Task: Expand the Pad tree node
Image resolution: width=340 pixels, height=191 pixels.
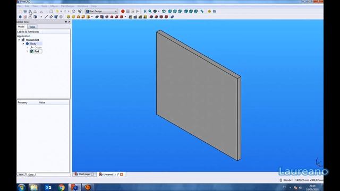Action: (x=28, y=51)
